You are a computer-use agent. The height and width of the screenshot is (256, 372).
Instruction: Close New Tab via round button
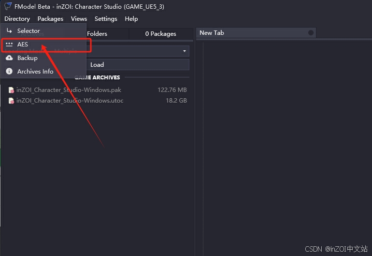coord(311,33)
